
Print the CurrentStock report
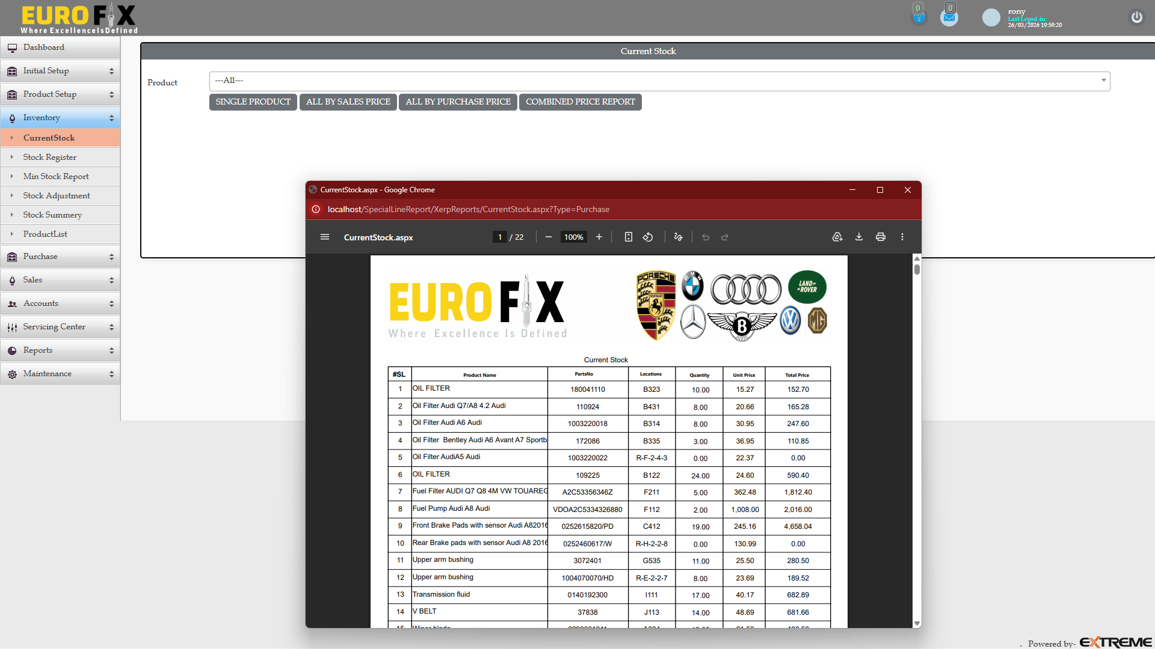pos(880,237)
